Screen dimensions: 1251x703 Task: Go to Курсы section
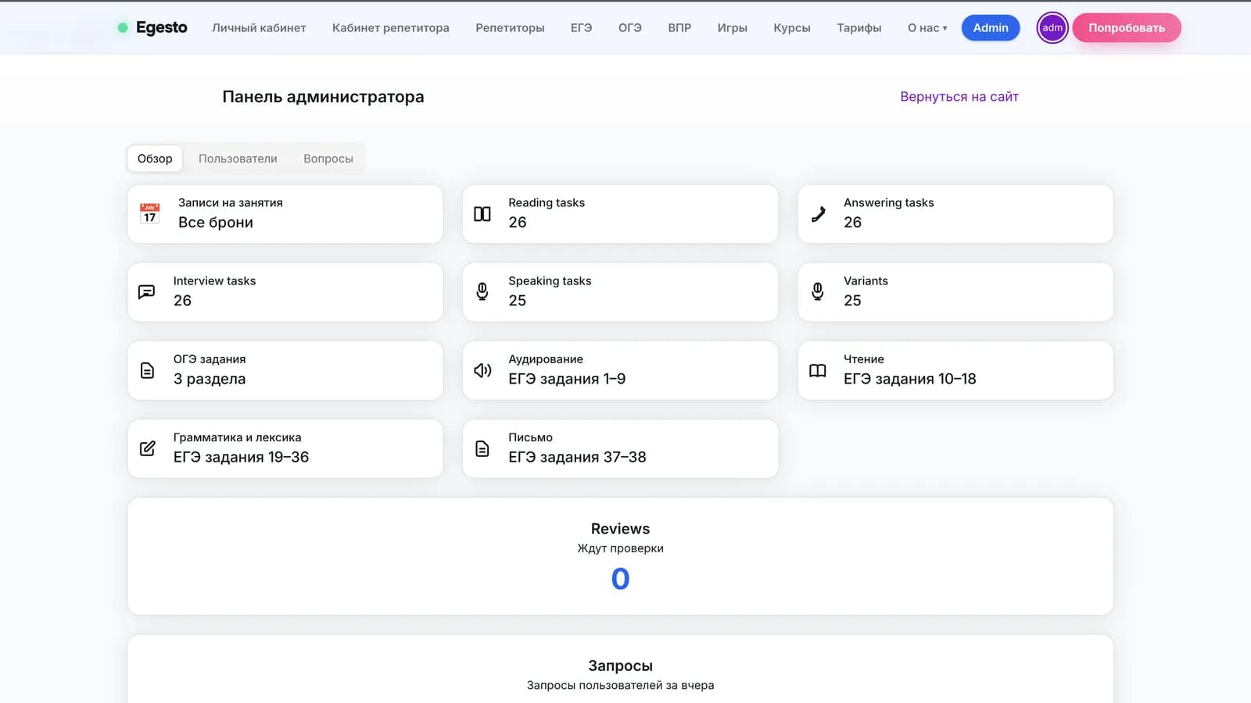[792, 28]
